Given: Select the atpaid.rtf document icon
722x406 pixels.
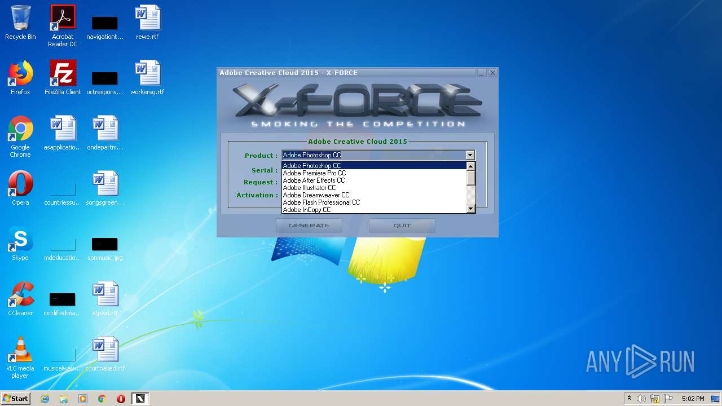Looking at the screenshot, I should (x=105, y=299).
